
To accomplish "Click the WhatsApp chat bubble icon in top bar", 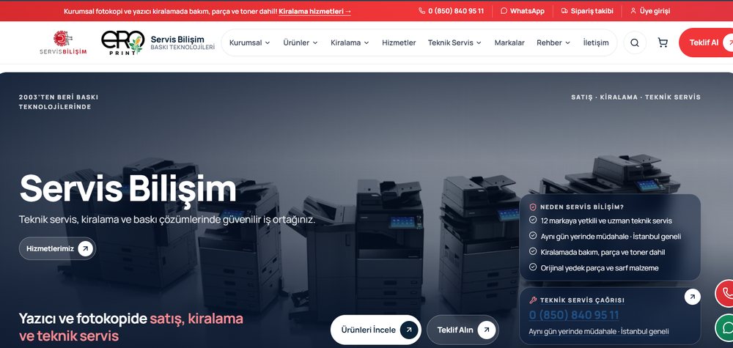I will click(x=504, y=11).
